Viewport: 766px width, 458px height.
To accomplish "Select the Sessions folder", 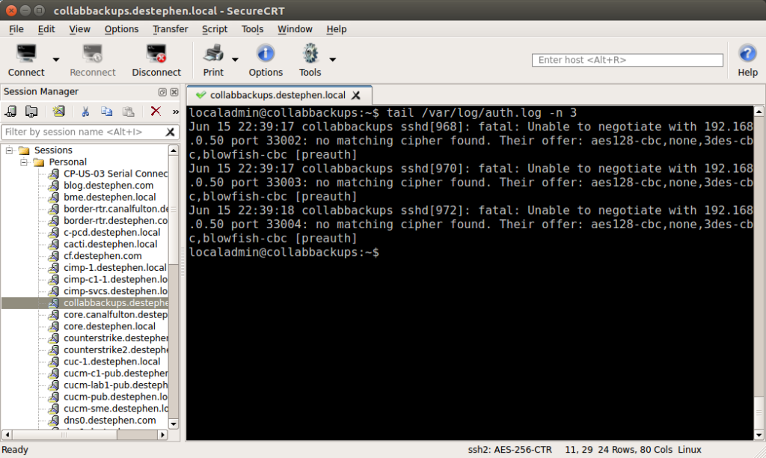I will (x=53, y=150).
